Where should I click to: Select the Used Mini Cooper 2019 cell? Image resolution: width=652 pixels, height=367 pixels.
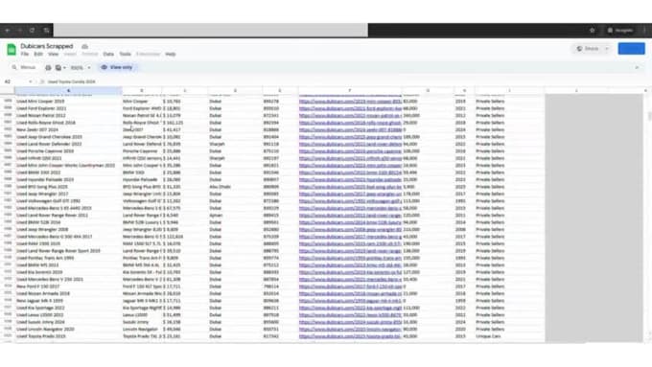[x=68, y=101]
